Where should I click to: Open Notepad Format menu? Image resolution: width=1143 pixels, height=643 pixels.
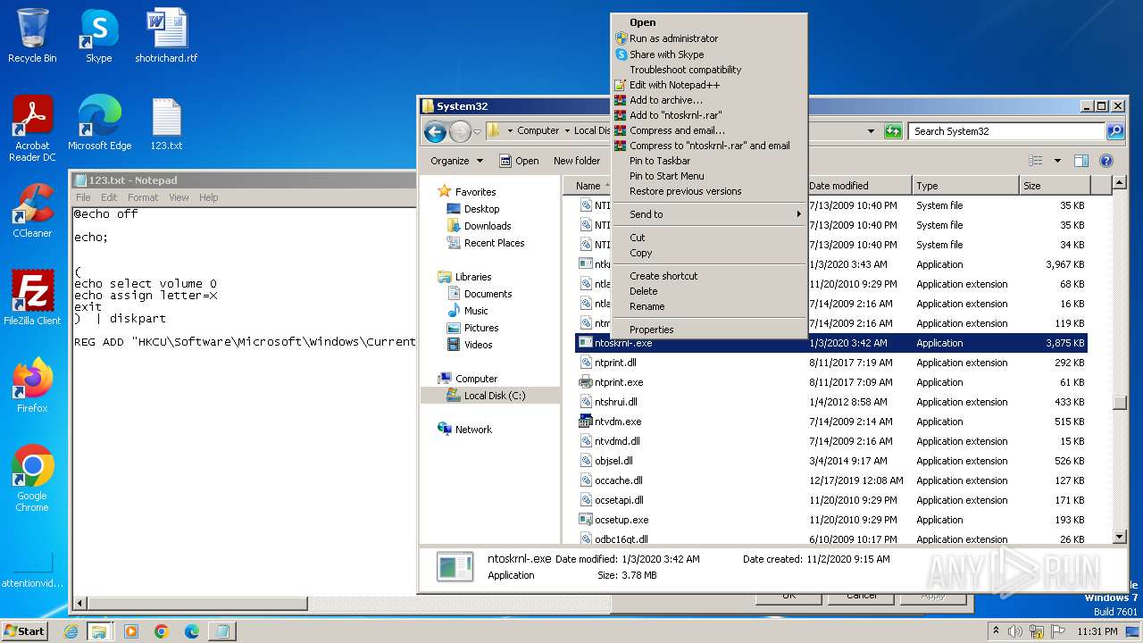(143, 197)
